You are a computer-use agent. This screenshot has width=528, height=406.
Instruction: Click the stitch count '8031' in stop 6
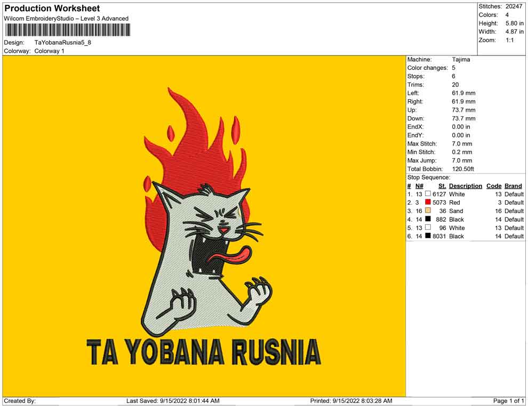(439, 236)
